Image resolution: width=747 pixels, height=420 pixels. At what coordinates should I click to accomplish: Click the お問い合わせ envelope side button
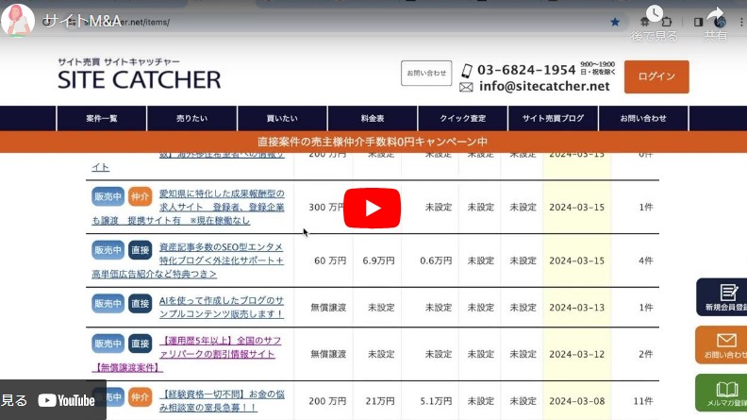pyautogui.click(x=722, y=344)
